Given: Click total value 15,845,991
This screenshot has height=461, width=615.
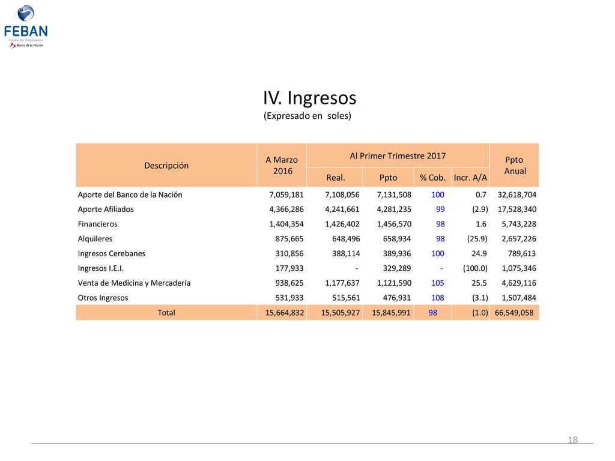Looking at the screenshot, I should click(391, 313).
